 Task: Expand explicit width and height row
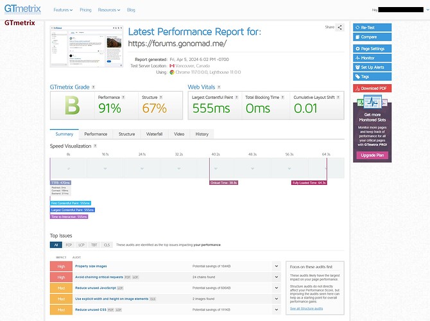coord(277,299)
